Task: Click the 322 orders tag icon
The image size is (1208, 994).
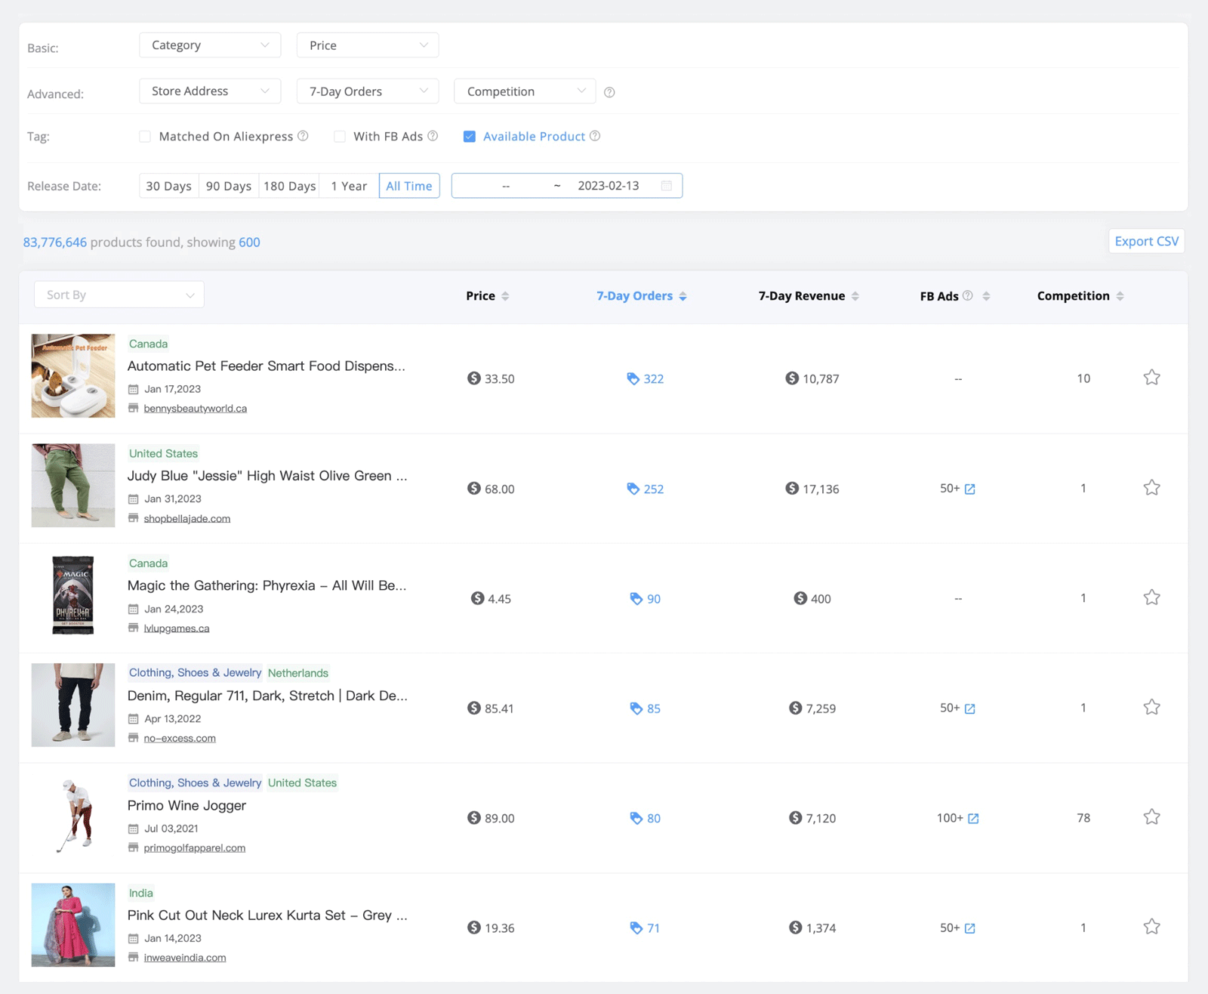Action: [633, 378]
